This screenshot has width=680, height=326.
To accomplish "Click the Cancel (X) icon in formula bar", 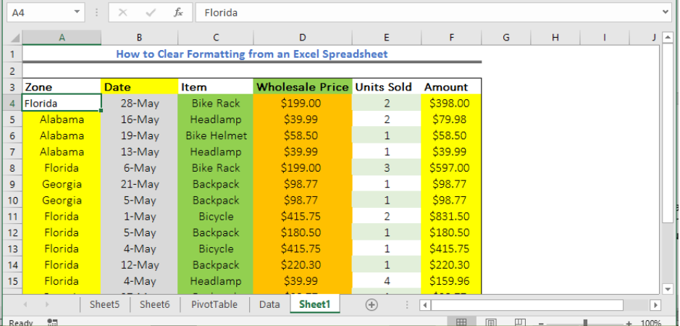I will coord(122,12).
